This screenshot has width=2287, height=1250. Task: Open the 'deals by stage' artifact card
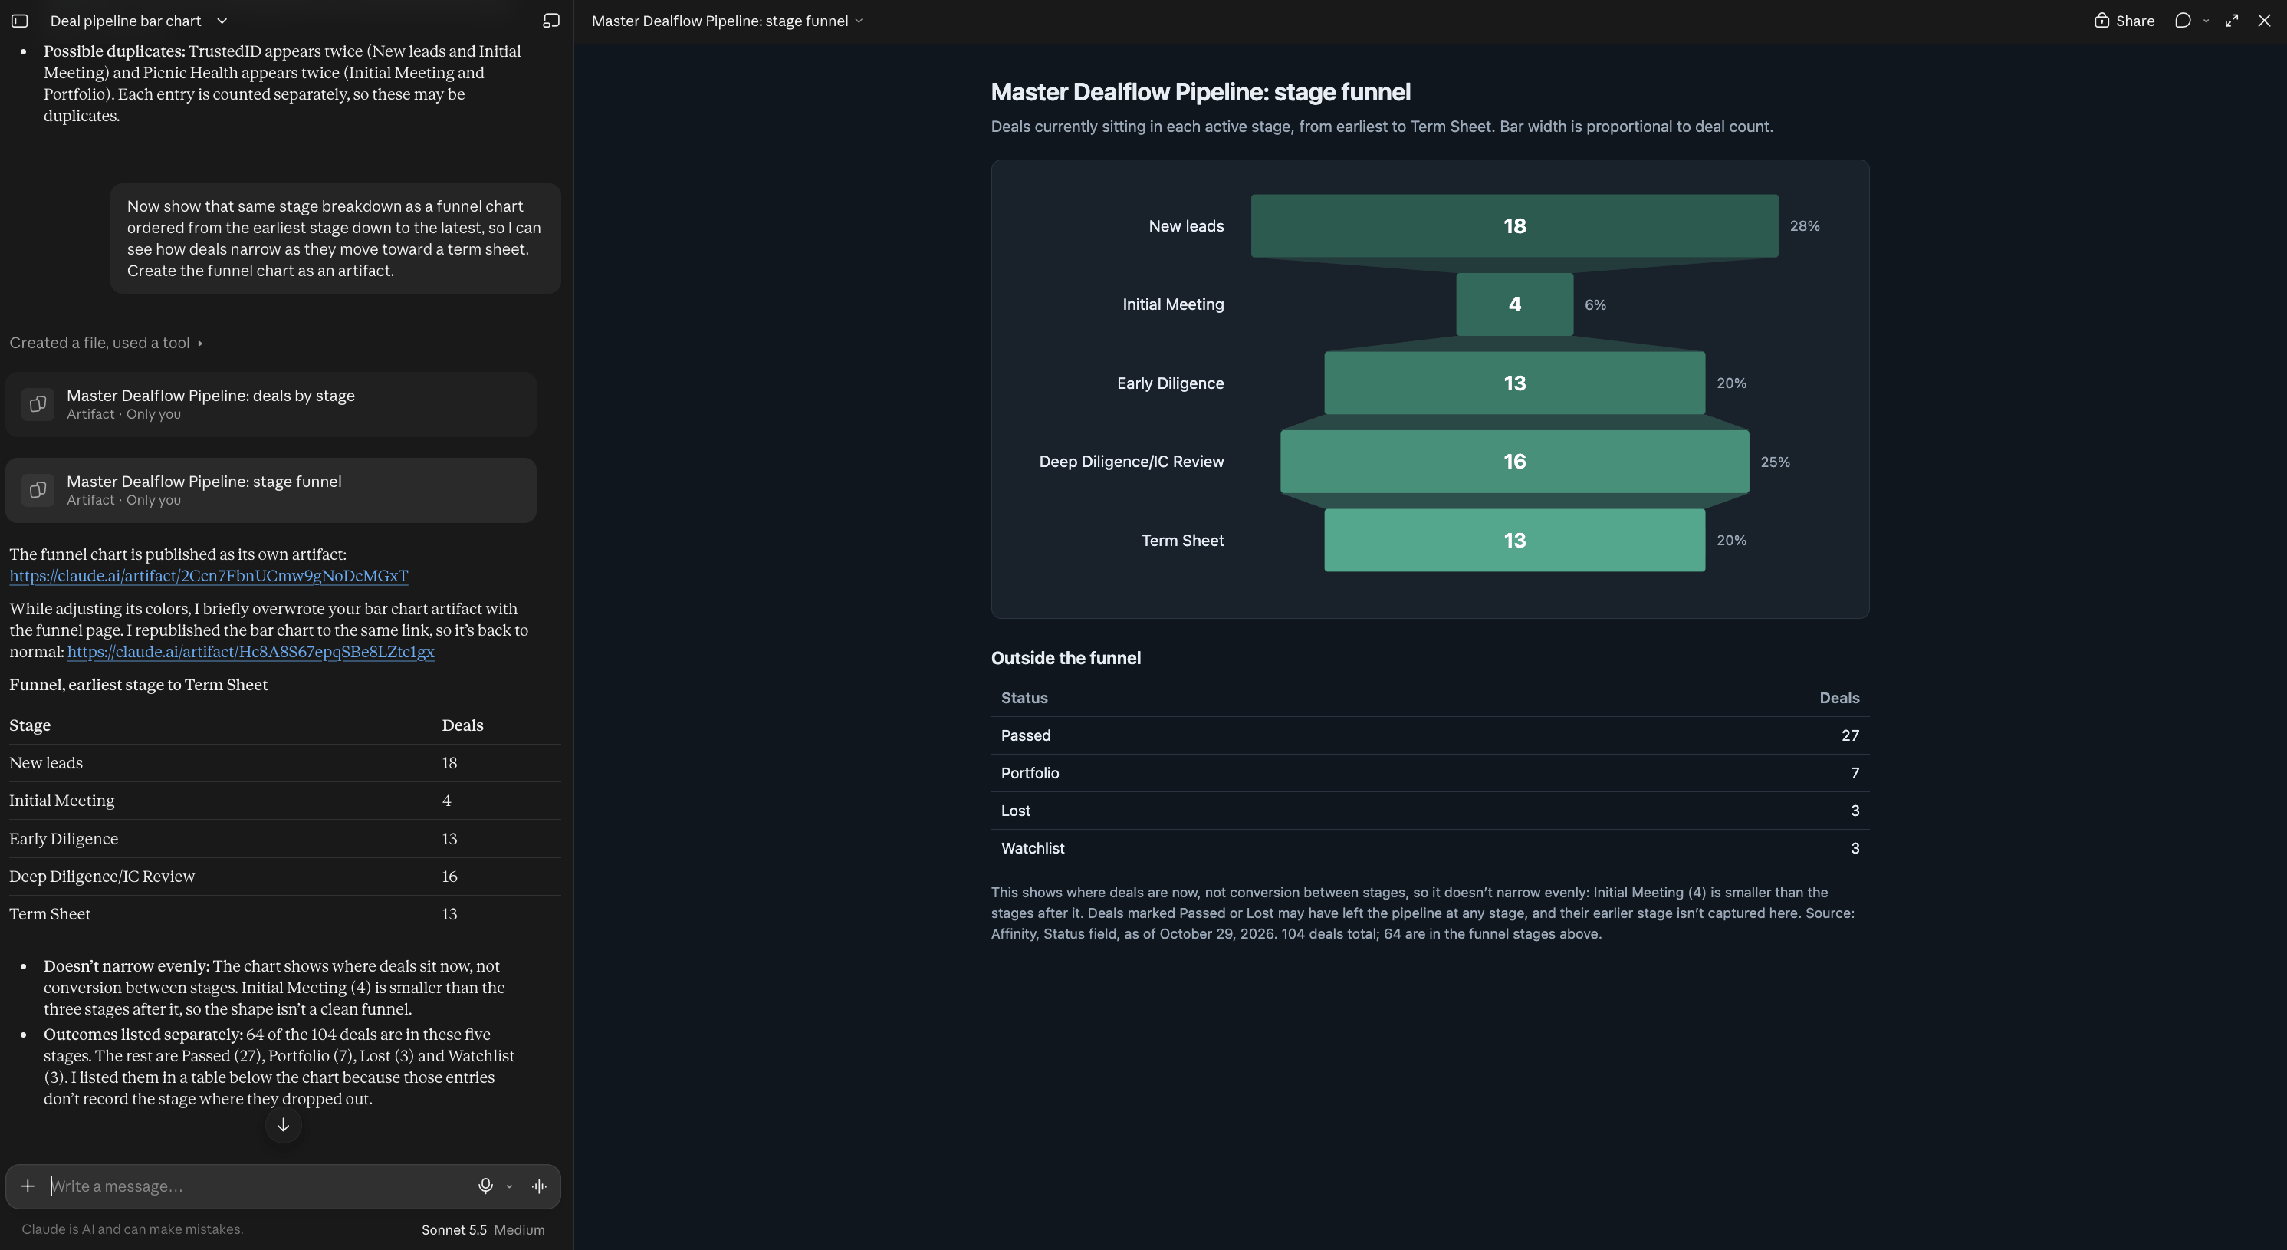point(271,404)
